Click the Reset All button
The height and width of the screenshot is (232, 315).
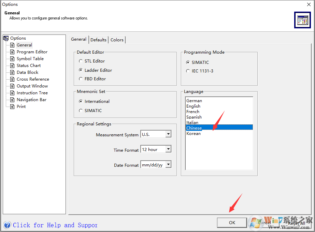297,223
